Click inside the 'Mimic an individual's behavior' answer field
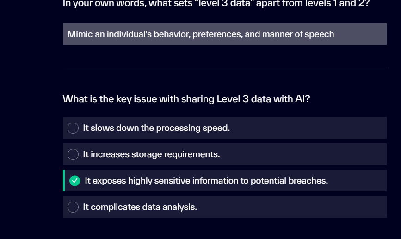The height and width of the screenshot is (239, 401). coord(224,34)
